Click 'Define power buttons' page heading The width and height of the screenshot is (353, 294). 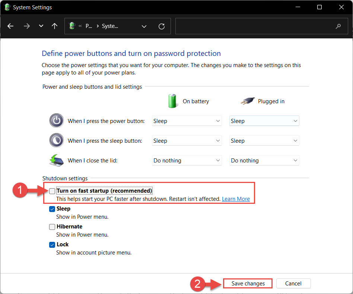[x=131, y=53]
